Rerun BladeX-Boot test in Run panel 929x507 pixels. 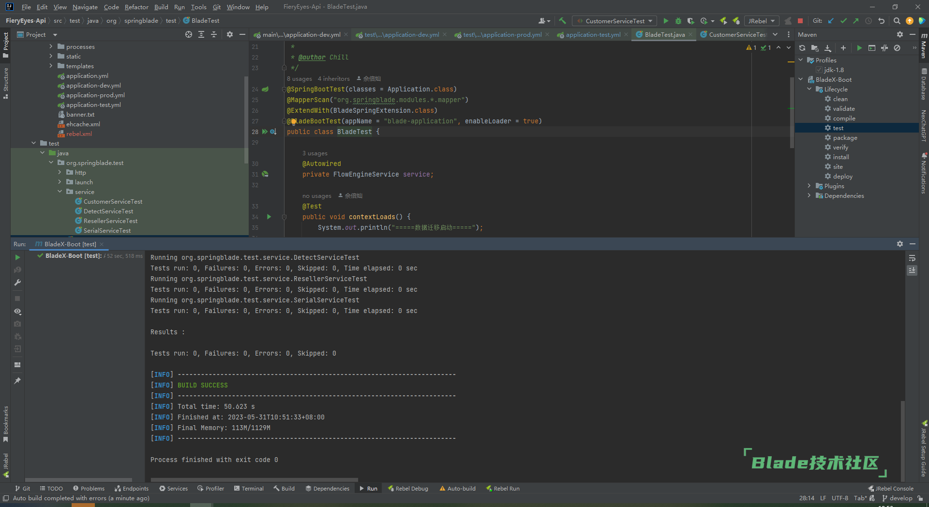pos(17,257)
